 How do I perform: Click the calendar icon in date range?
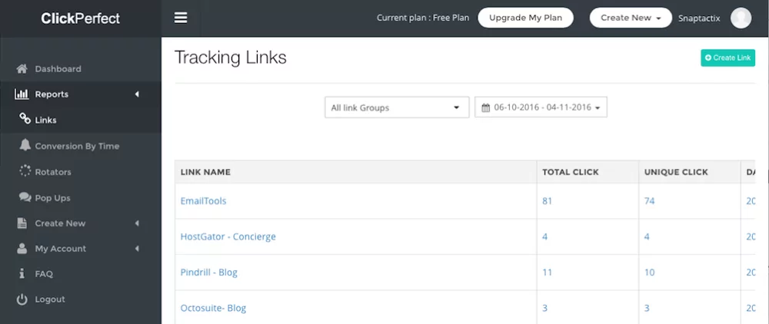[485, 107]
